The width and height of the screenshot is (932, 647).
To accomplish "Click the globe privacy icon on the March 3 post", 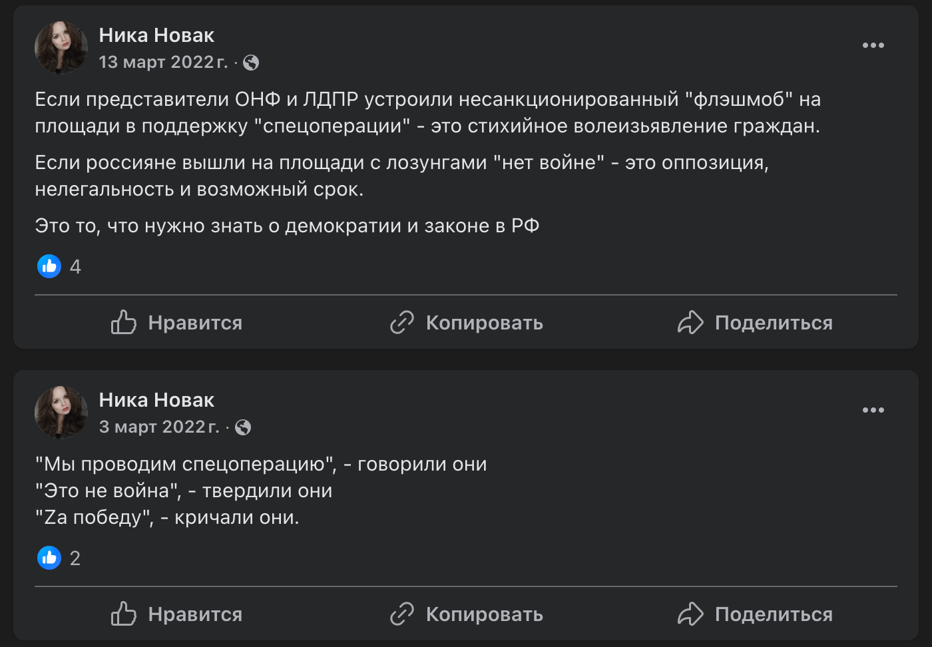I will [x=244, y=427].
